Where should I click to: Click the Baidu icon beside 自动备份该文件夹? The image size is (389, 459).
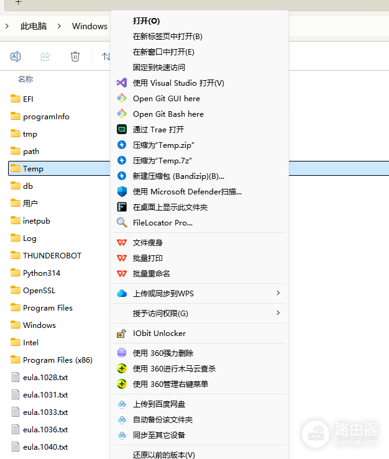pyautogui.click(x=122, y=420)
